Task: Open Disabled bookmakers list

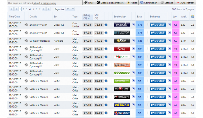Action: [x=110, y=3]
